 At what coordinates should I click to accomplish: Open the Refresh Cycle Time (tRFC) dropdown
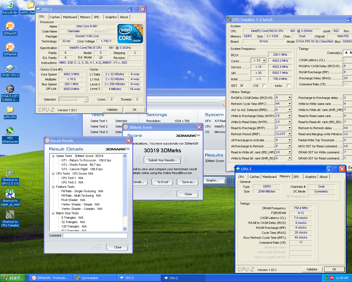(x=290, y=104)
